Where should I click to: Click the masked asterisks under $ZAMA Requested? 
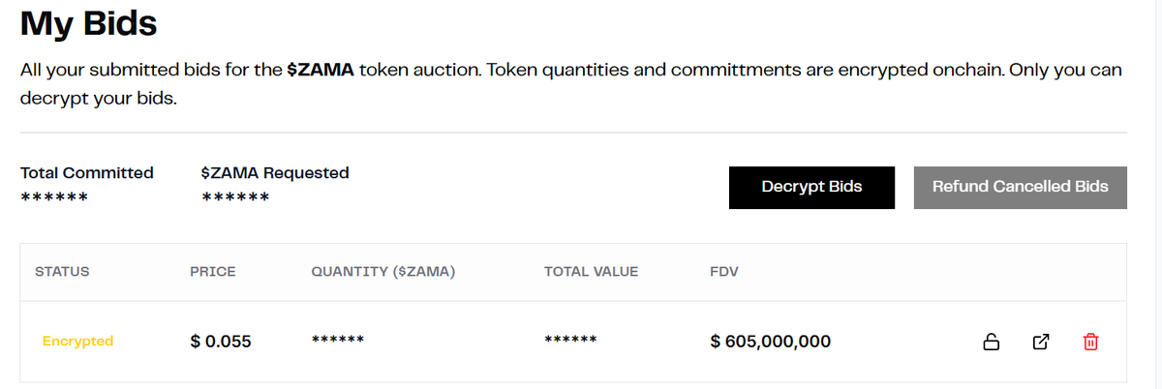[235, 198]
